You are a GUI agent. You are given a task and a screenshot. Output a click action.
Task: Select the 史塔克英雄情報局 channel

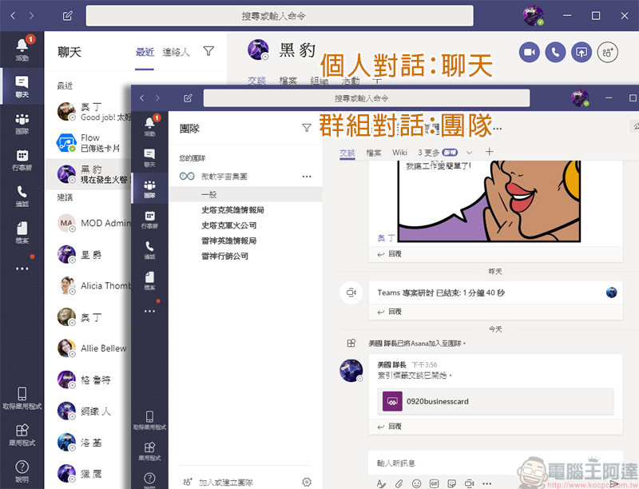[x=232, y=210]
